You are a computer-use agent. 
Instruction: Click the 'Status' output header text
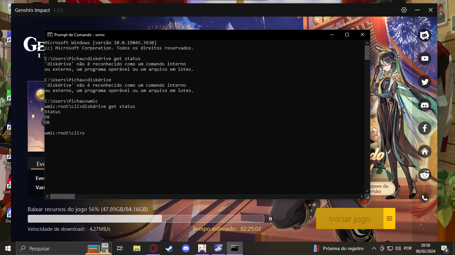pyautogui.click(x=53, y=112)
